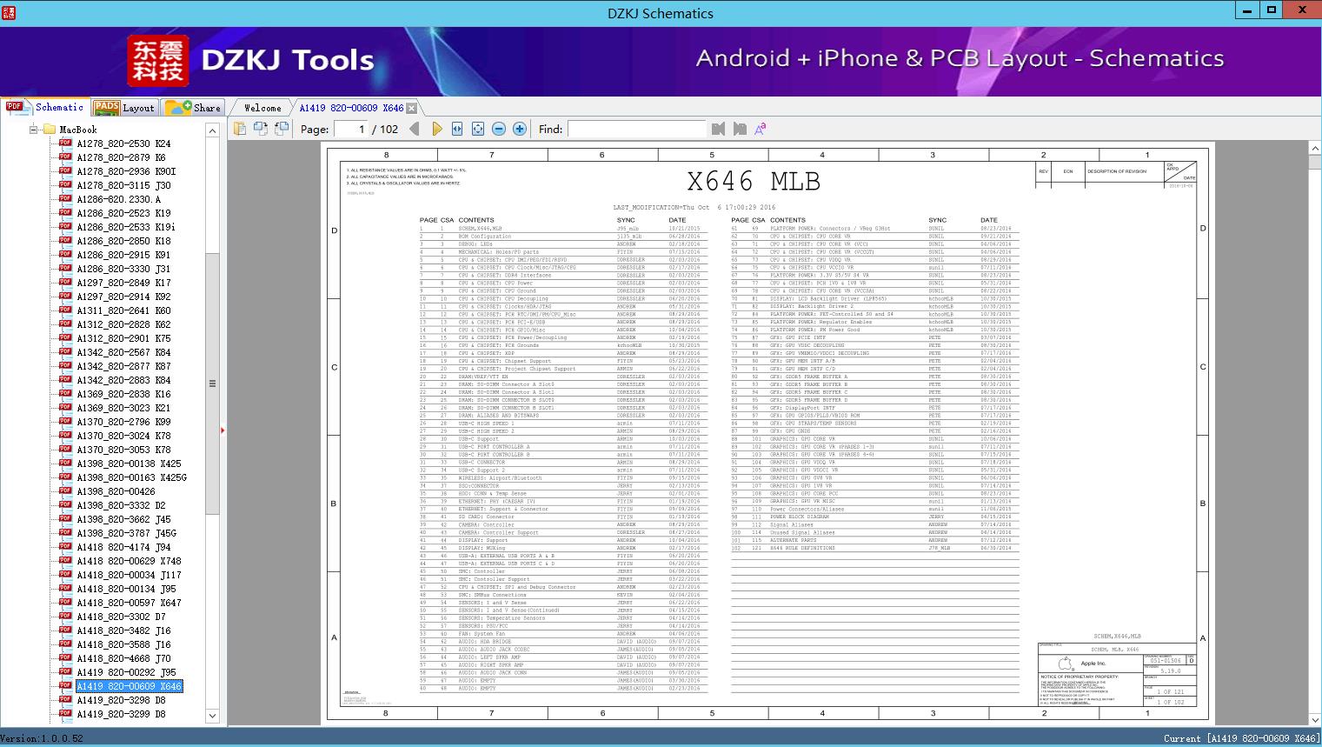Image resolution: width=1322 pixels, height=747 pixels.
Task: Open A1398_820-3787 J45G schematic
Action: 126,533
